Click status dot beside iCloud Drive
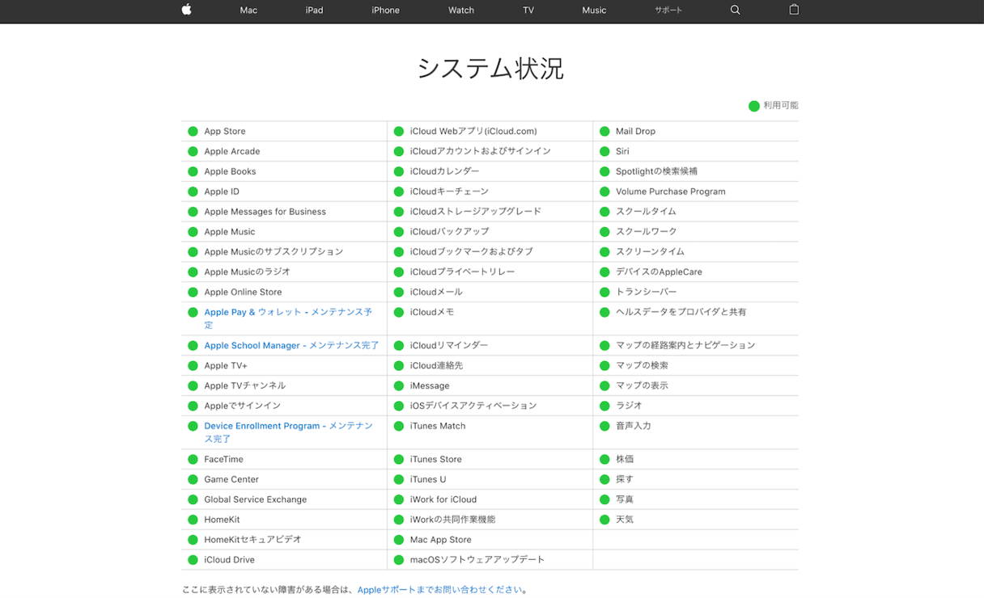The width and height of the screenshot is (984, 598). 193,559
